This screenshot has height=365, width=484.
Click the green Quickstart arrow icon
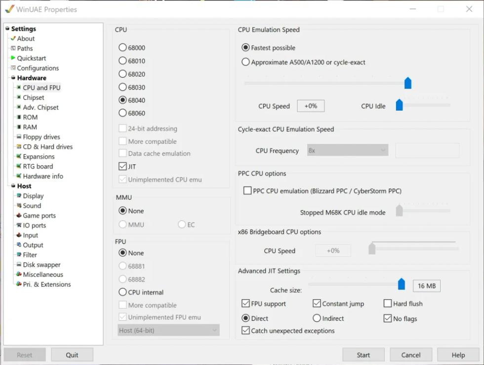[x=13, y=58]
